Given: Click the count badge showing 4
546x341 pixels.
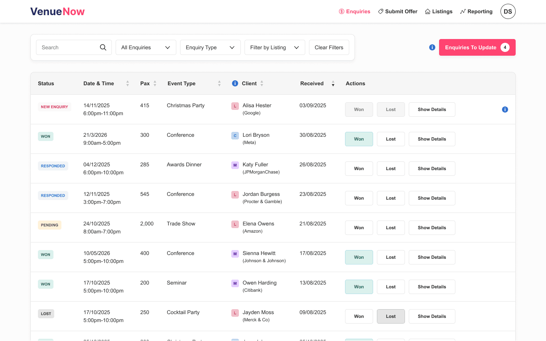Looking at the screenshot, I should tap(505, 47).
